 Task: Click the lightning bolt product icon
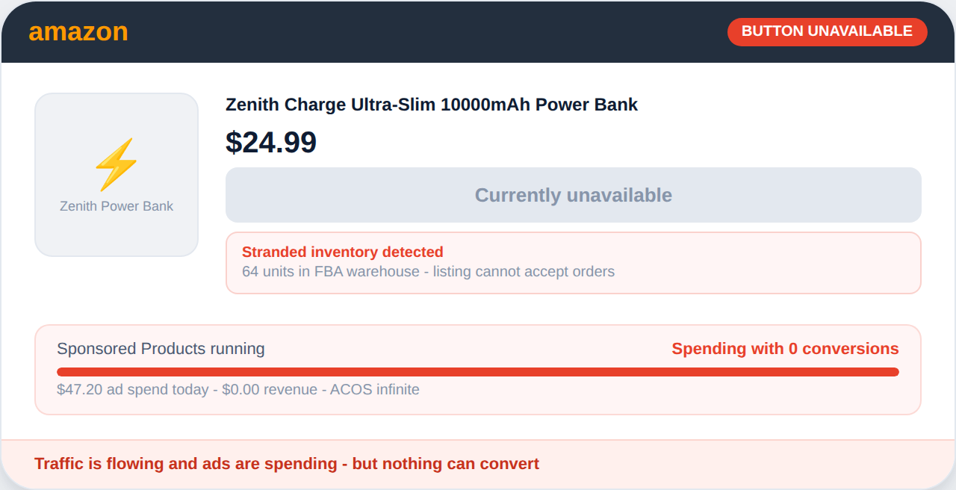(x=116, y=164)
